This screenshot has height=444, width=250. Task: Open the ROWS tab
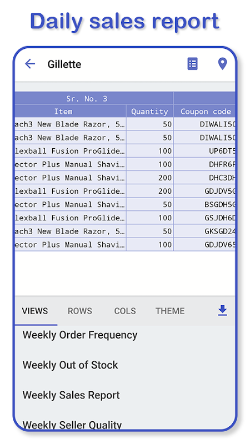point(80,311)
